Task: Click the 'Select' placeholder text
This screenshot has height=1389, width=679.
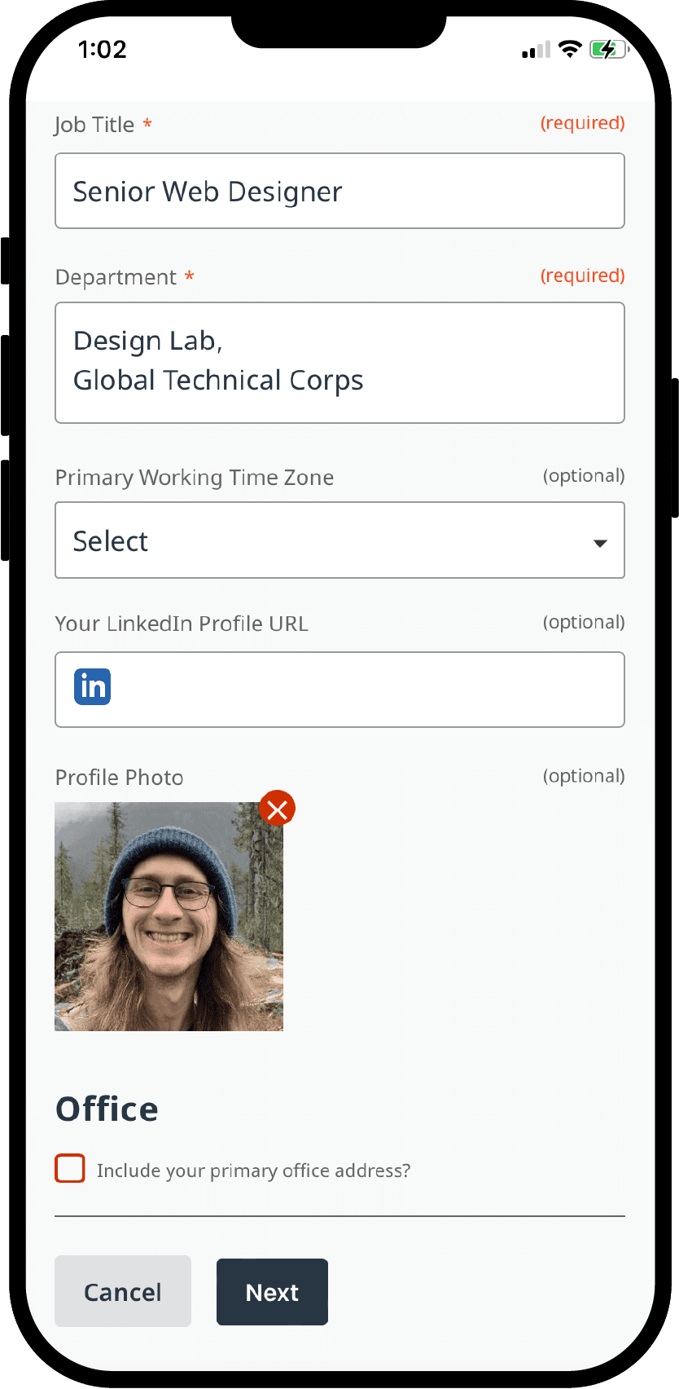Action: [111, 541]
